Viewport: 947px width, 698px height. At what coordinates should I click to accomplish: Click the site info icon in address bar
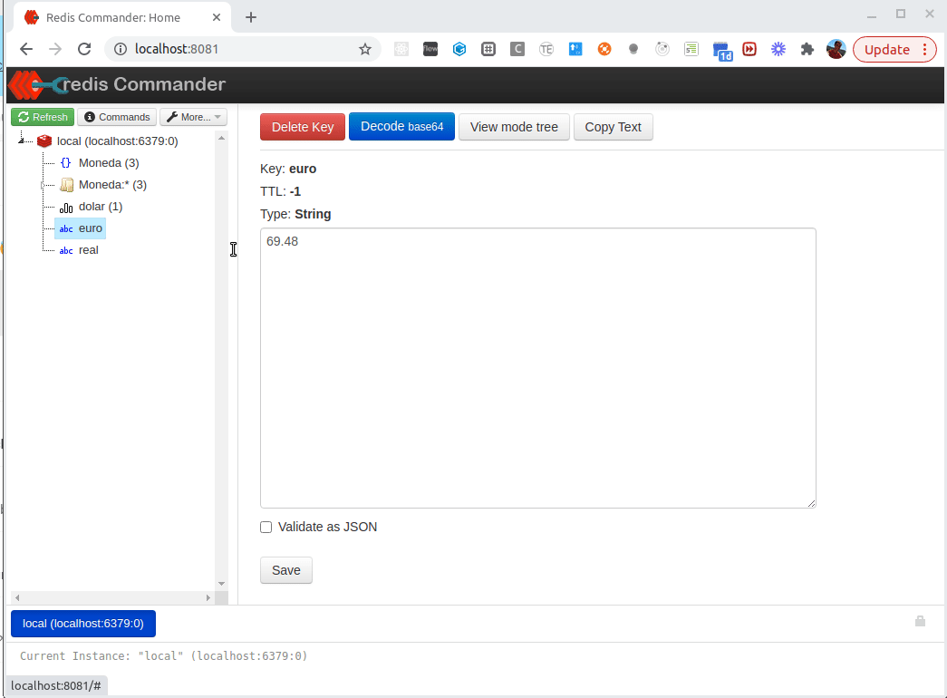click(x=121, y=49)
